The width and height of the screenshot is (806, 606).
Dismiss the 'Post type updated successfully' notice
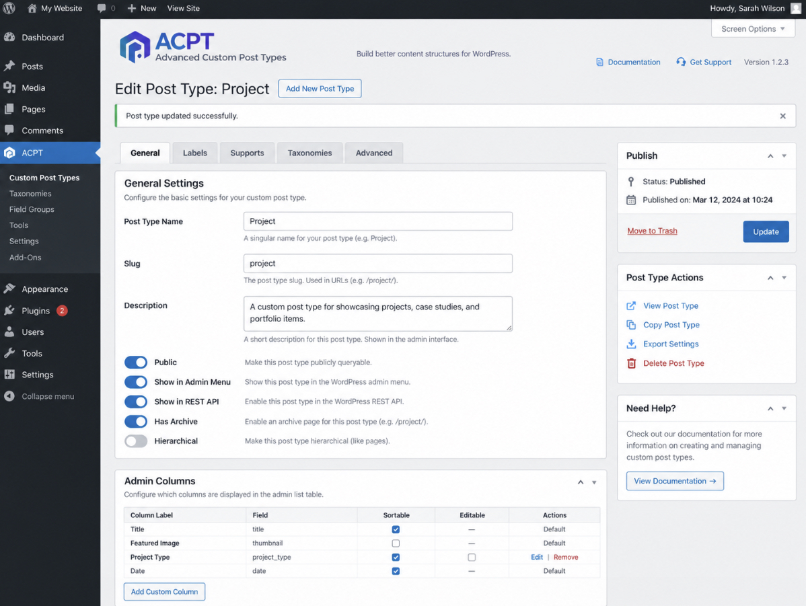point(782,116)
